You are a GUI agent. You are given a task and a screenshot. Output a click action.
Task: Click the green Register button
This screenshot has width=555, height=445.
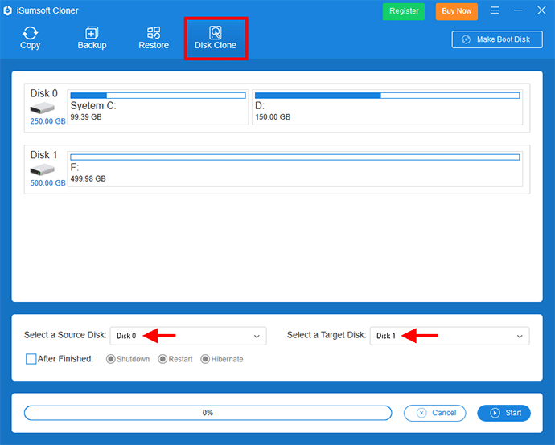pyautogui.click(x=404, y=11)
